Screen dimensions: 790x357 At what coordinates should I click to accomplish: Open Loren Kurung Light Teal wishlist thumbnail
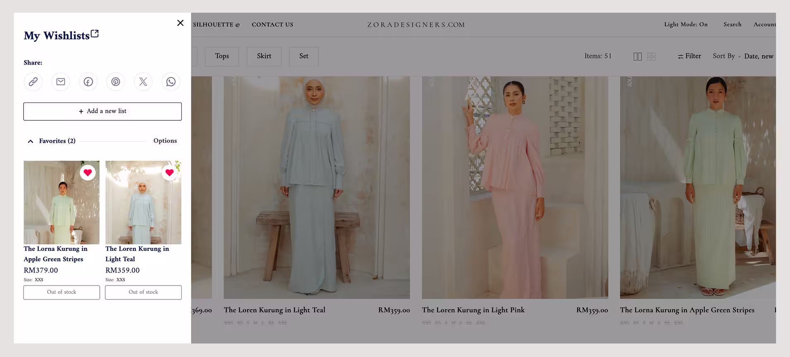tap(143, 202)
